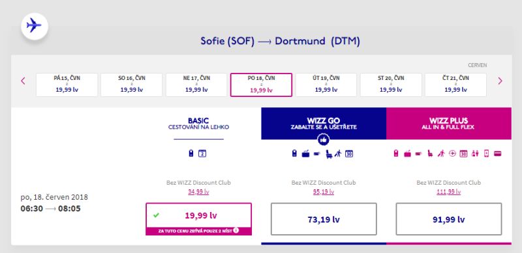Click the airport check-in plane icon under WIZZ PLUS

pos(452,153)
